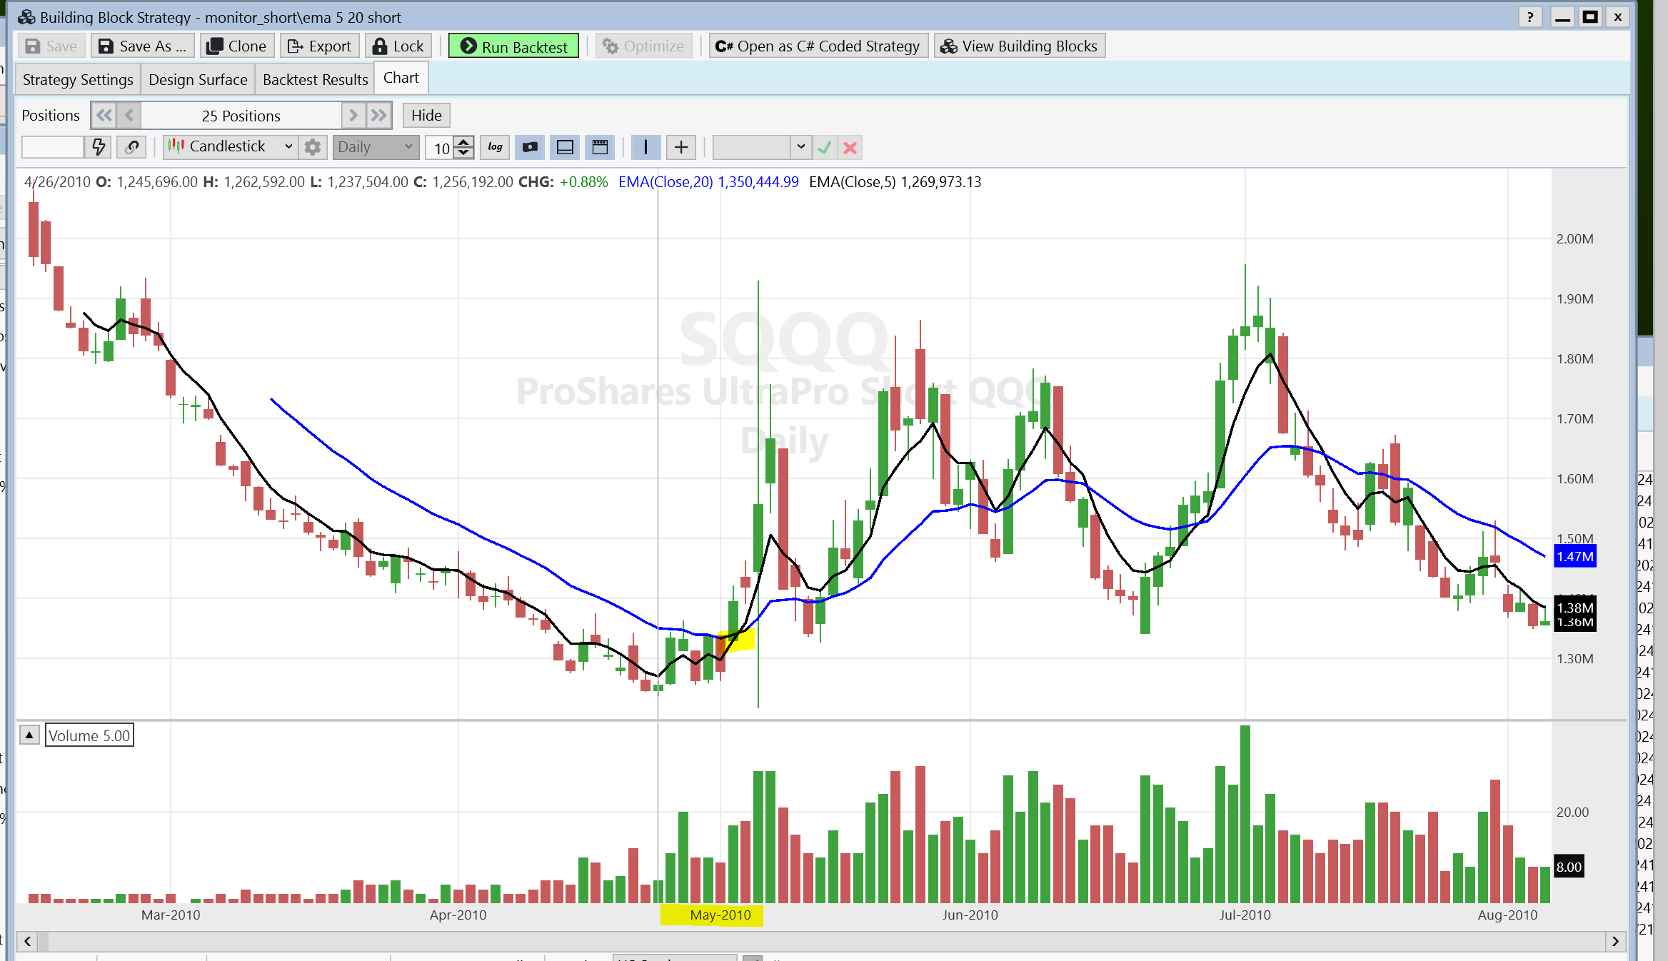The width and height of the screenshot is (1668, 961).
Task: Export the strategy
Action: (x=320, y=46)
